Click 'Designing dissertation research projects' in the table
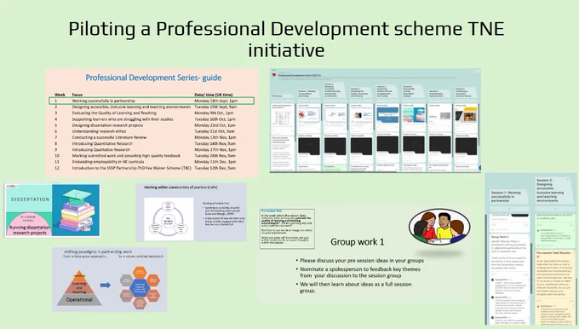 pyautogui.click(x=107, y=125)
